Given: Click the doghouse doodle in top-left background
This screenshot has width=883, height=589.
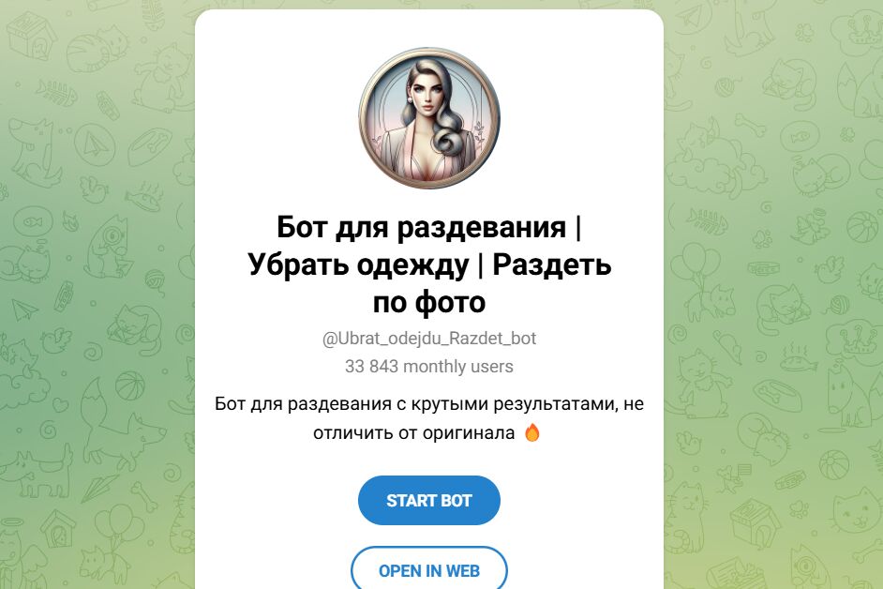Looking at the screenshot, I should 32,35.
